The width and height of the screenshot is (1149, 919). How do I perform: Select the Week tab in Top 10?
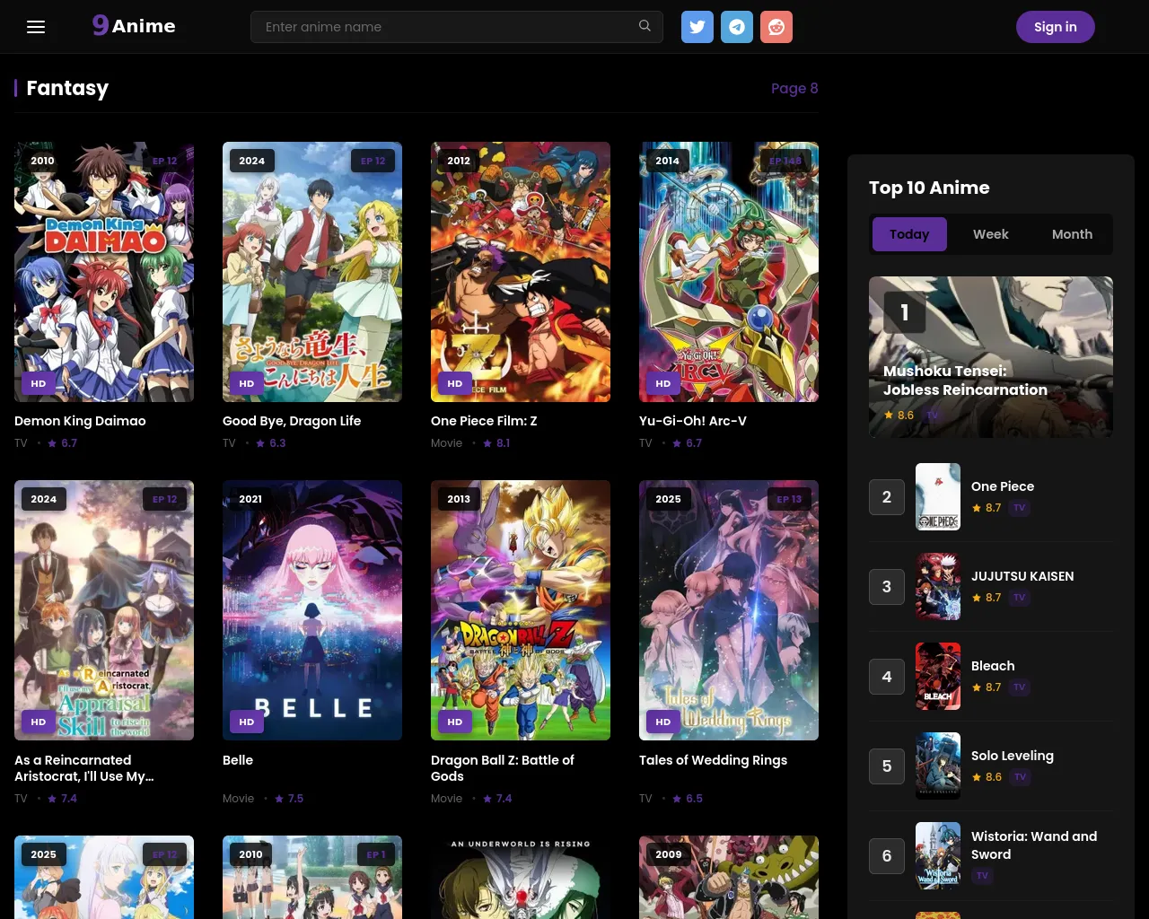pos(991,234)
